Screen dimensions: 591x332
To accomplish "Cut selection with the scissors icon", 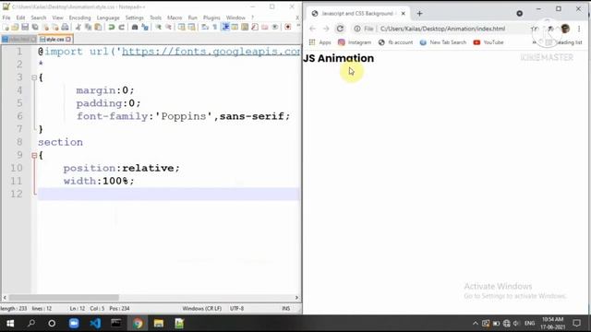I will tap(78, 27).
